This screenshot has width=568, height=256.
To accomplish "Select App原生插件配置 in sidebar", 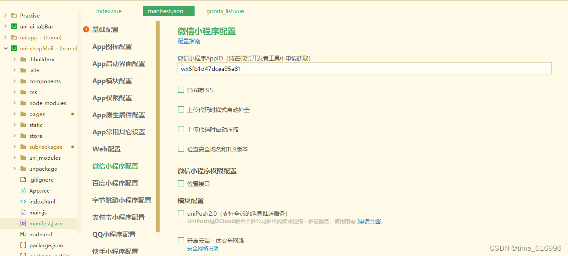I will coord(119,115).
